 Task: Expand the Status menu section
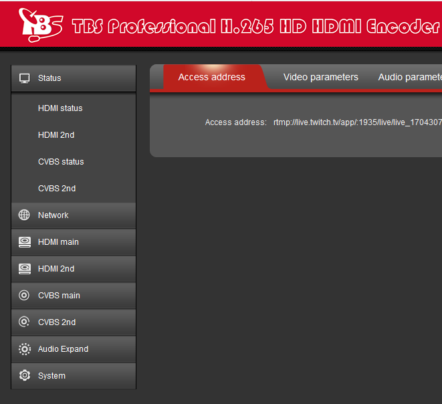tap(74, 78)
